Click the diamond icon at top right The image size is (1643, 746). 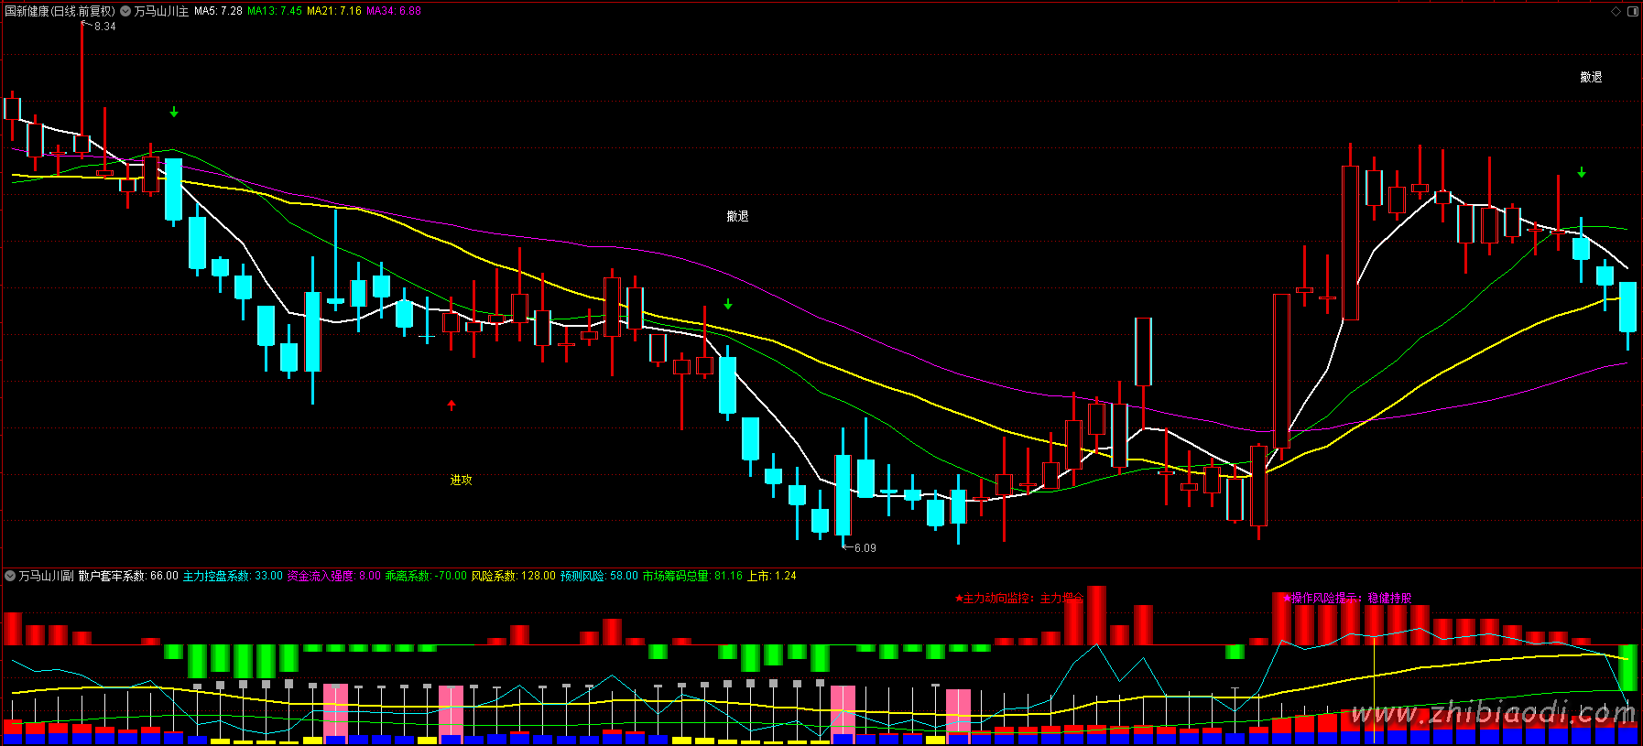[x=1616, y=11]
